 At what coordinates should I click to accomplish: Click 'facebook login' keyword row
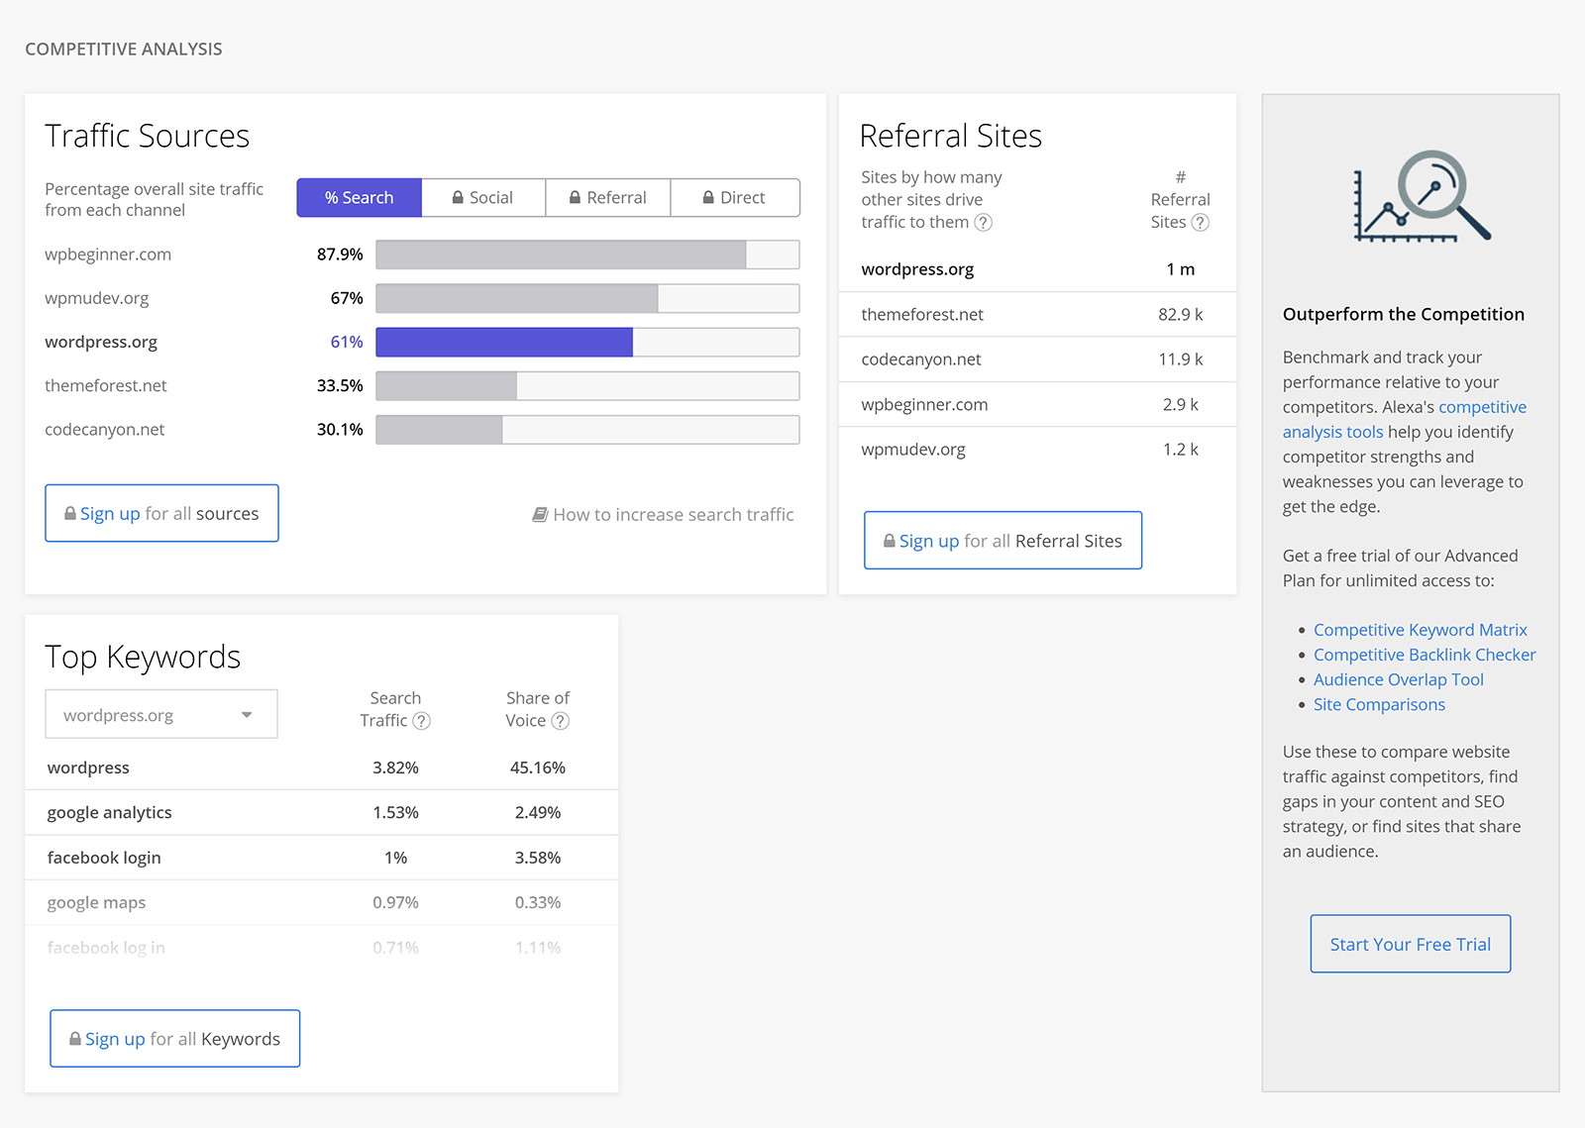[322, 858]
